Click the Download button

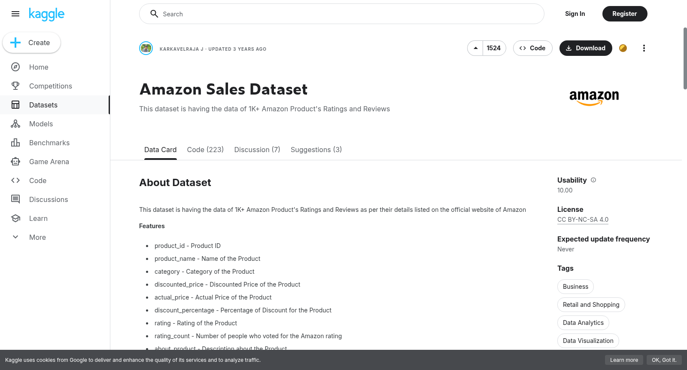pyautogui.click(x=586, y=48)
